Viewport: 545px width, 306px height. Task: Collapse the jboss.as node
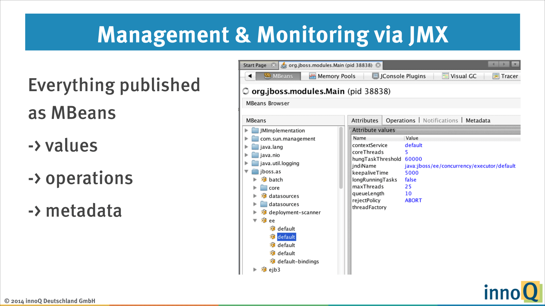coord(246,171)
